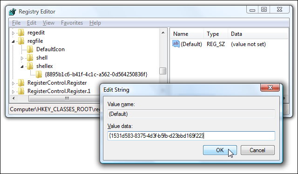Select the RegisterControl.Register.1 folder icon
This screenshot has height=174, width=298.
[21, 91]
